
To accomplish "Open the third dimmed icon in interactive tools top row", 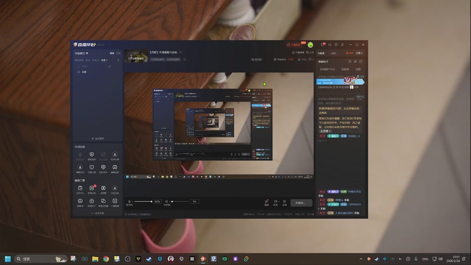I will coord(103,155).
